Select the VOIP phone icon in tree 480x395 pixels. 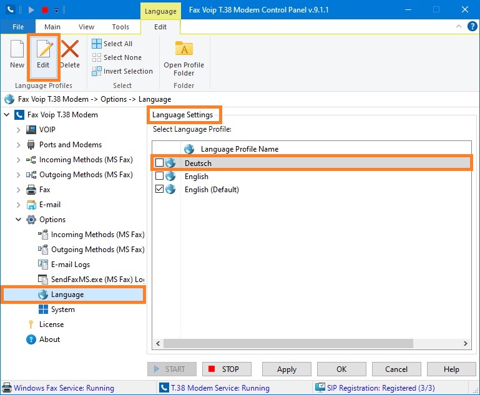tap(31, 130)
